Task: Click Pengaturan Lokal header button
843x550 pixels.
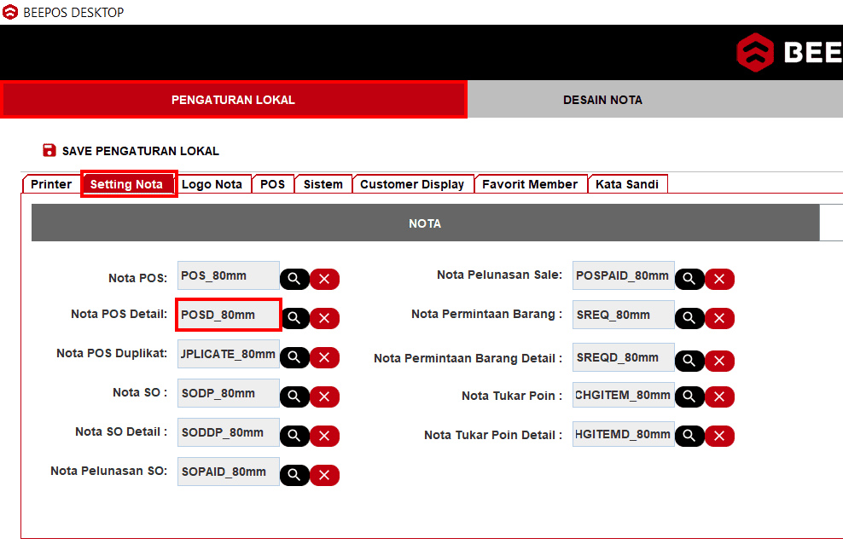Action: [233, 100]
